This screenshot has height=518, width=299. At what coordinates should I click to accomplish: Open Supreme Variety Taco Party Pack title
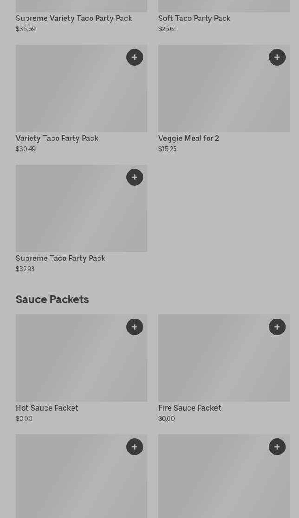(x=74, y=19)
